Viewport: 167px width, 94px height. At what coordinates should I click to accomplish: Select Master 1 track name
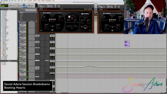pos(23,73)
